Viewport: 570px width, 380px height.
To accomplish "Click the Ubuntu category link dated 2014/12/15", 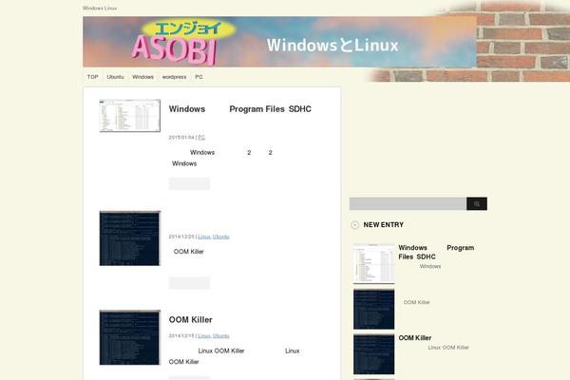I will (x=221, y=336).
